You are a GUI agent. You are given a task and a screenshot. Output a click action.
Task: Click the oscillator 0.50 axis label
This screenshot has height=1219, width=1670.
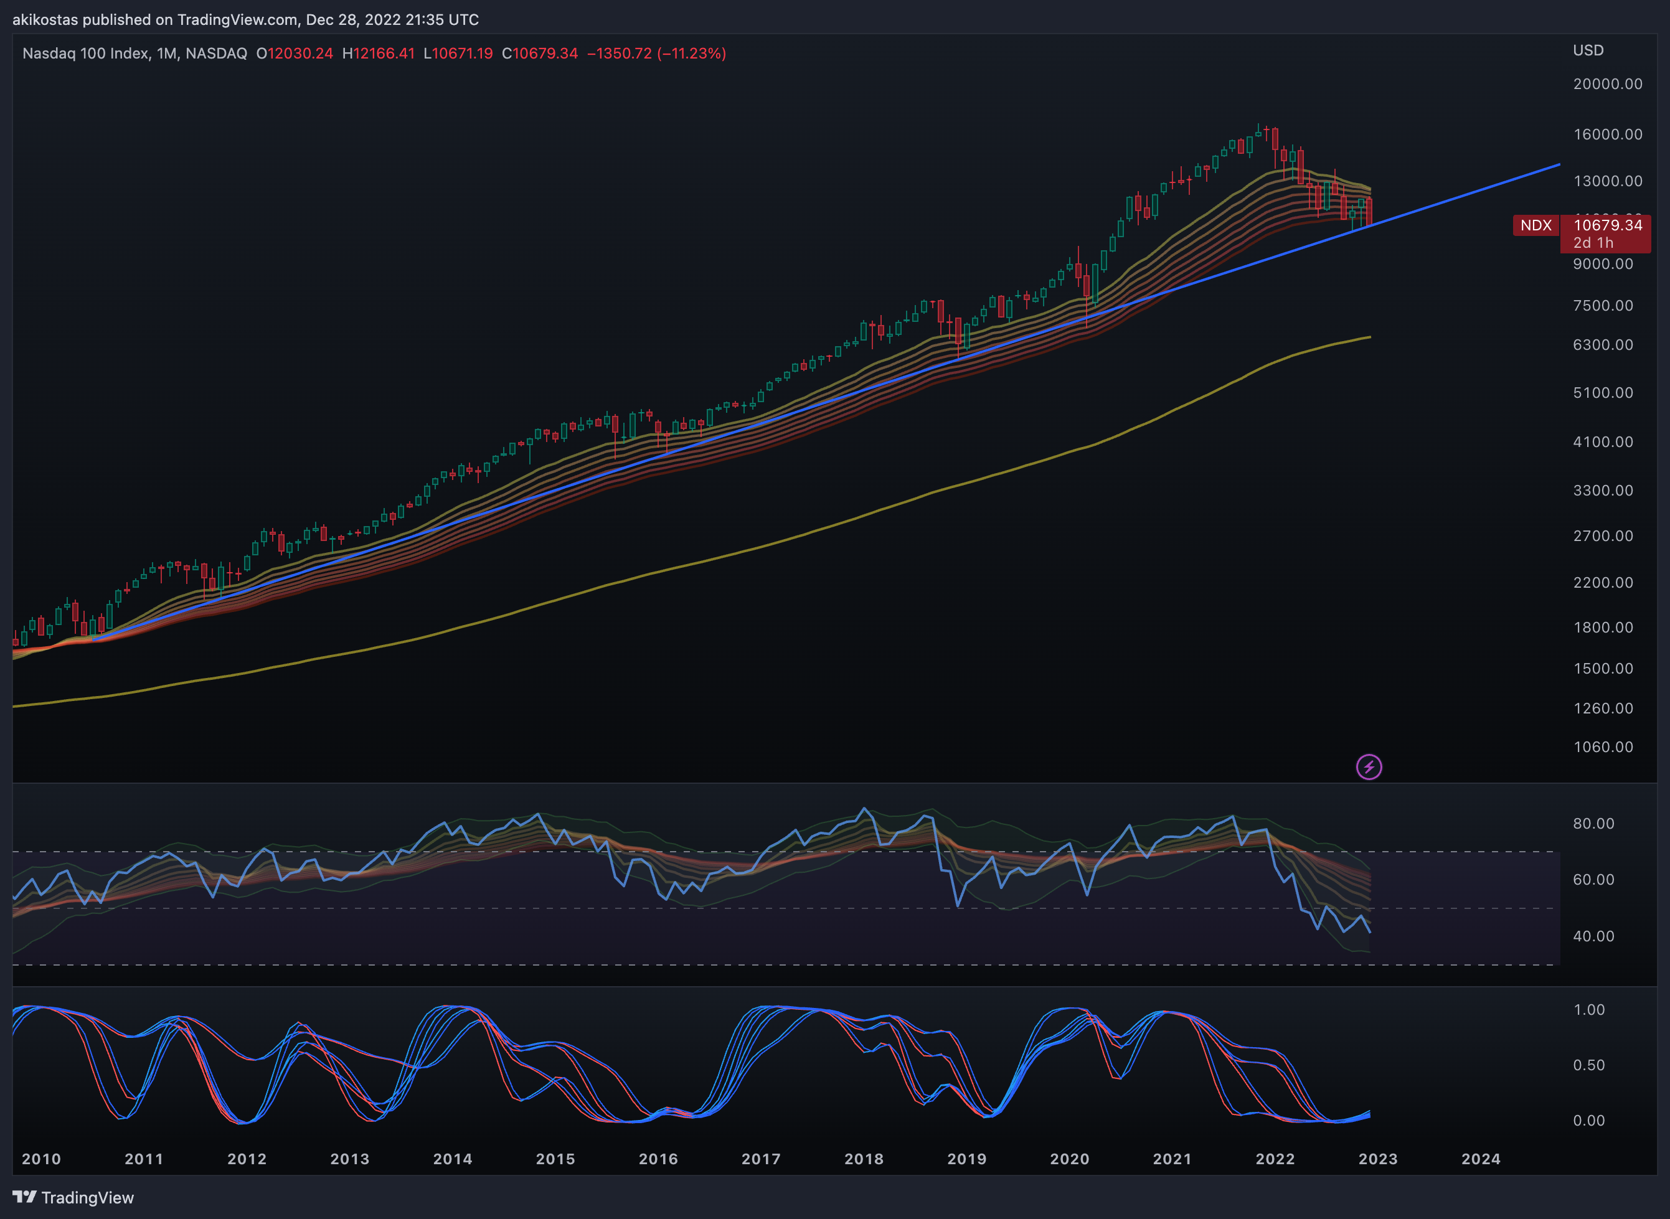(x=1589, y=1065)
